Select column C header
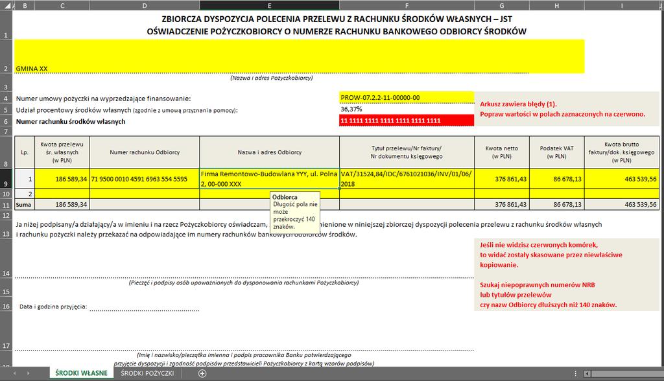664x381 pixels. coord(62,5)
